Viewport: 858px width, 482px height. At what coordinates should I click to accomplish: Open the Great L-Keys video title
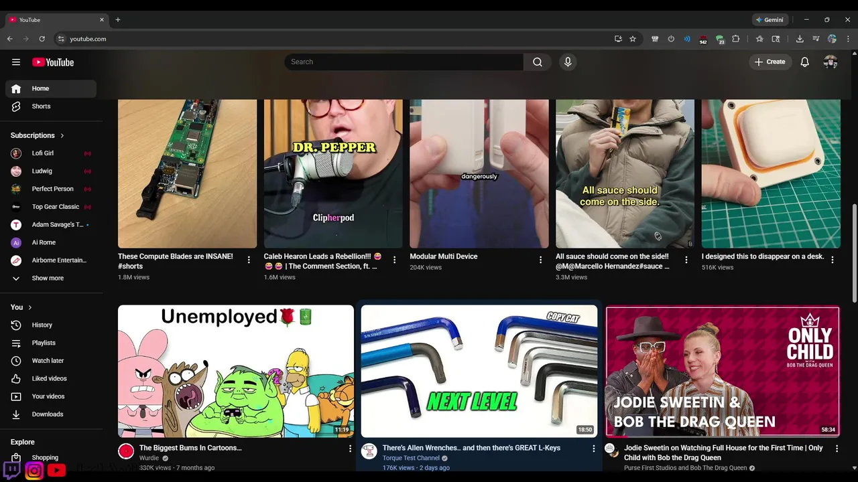click(471, 448)
